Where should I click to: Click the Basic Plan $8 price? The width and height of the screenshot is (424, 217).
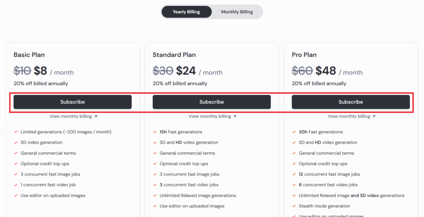pyautogui.click(x=41, y=71)
